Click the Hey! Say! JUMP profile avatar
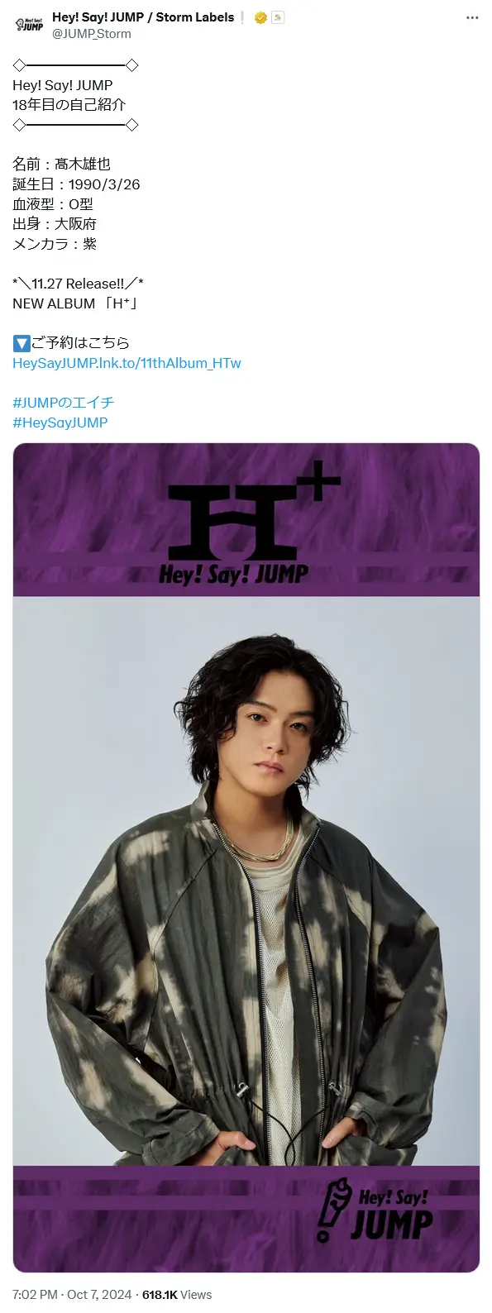 pos(30,25)
